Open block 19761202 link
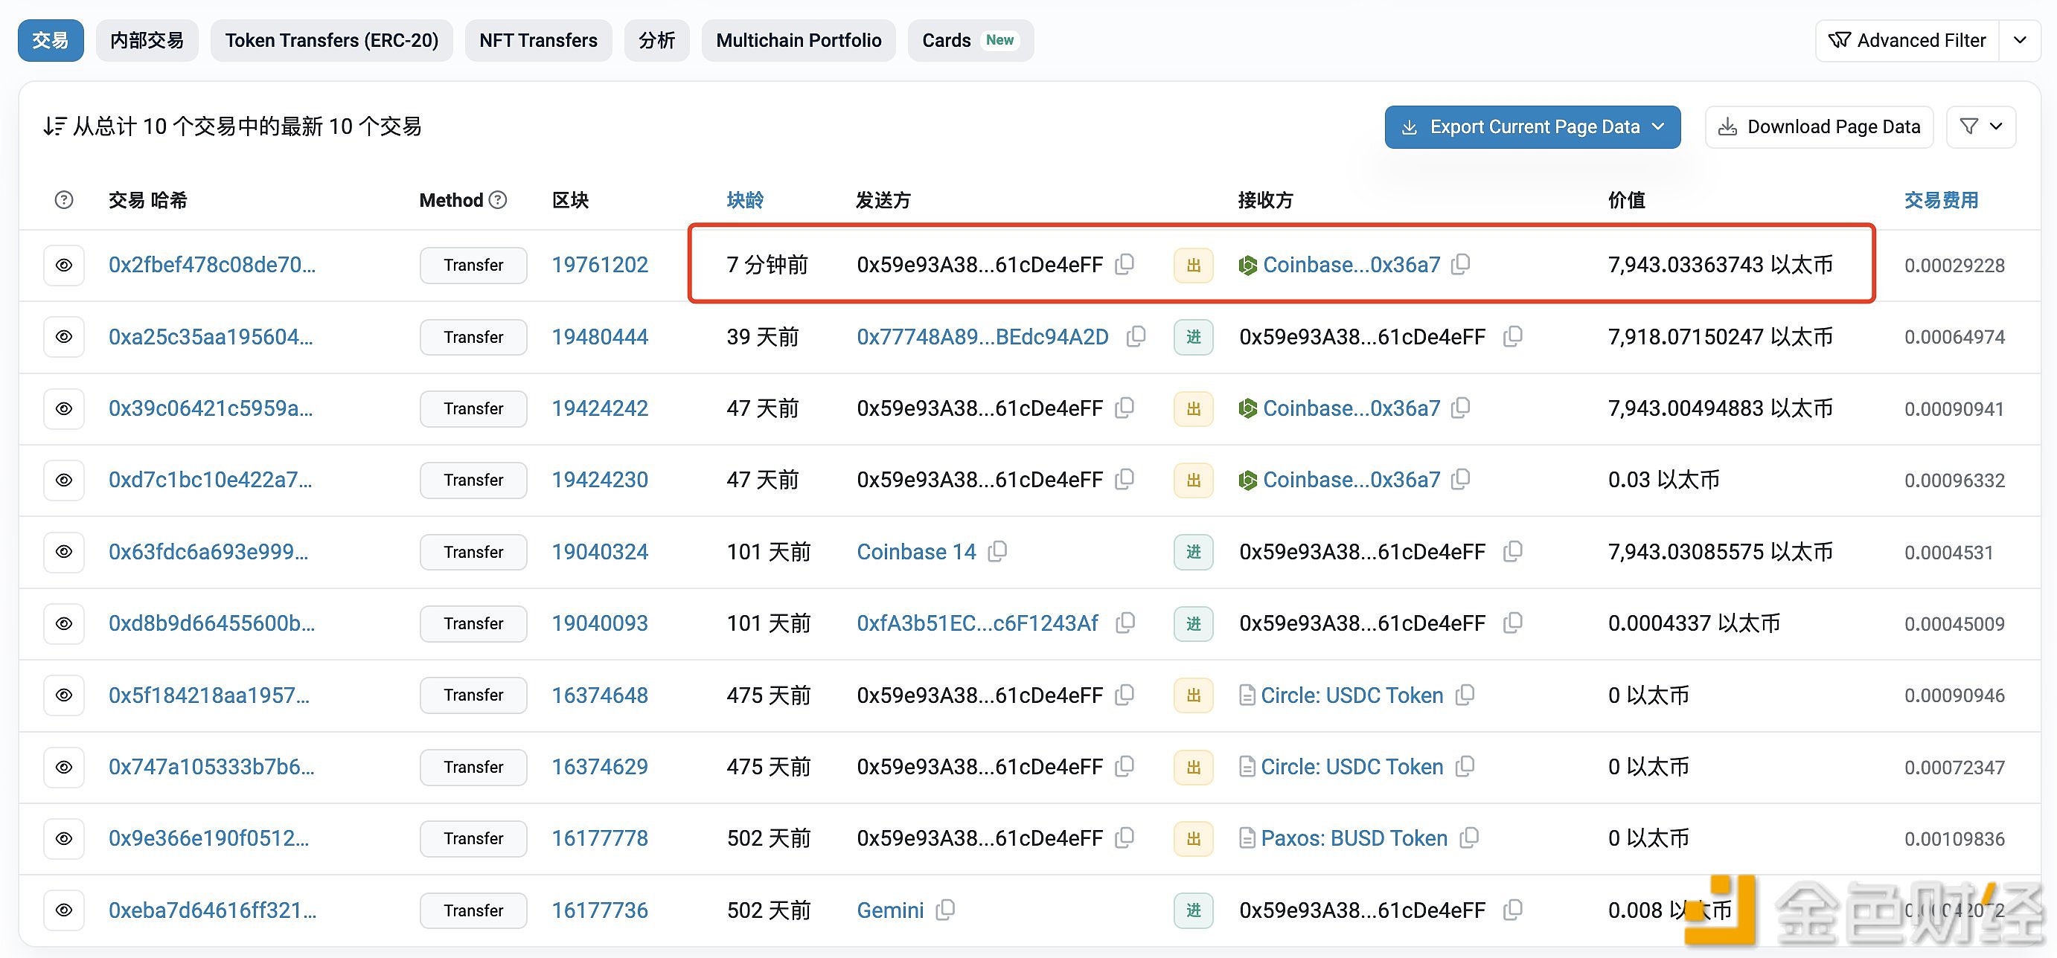The height and width of the screenshot is (958, 2057). 600,264
